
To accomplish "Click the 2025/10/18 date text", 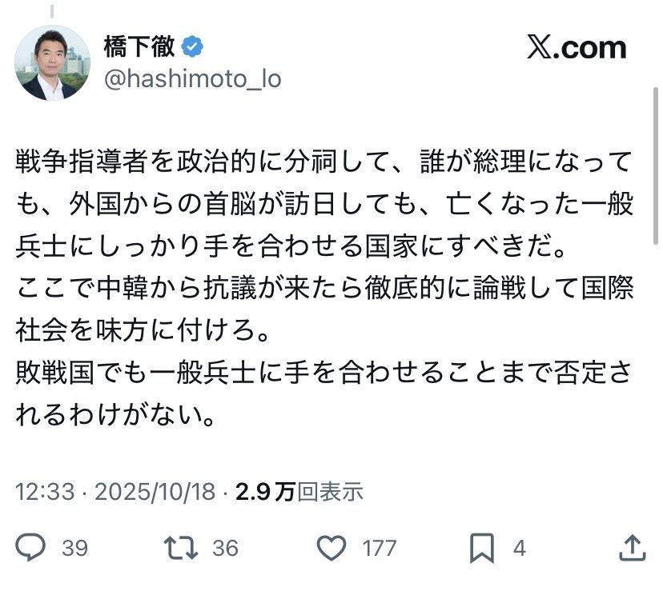I will pos(155,491).
